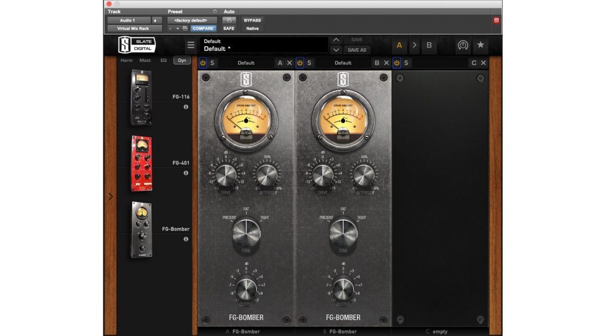Click slot B Drive knob
This screenshot has width=610, height=336.
pyautogui.click(x=322, y=175)
